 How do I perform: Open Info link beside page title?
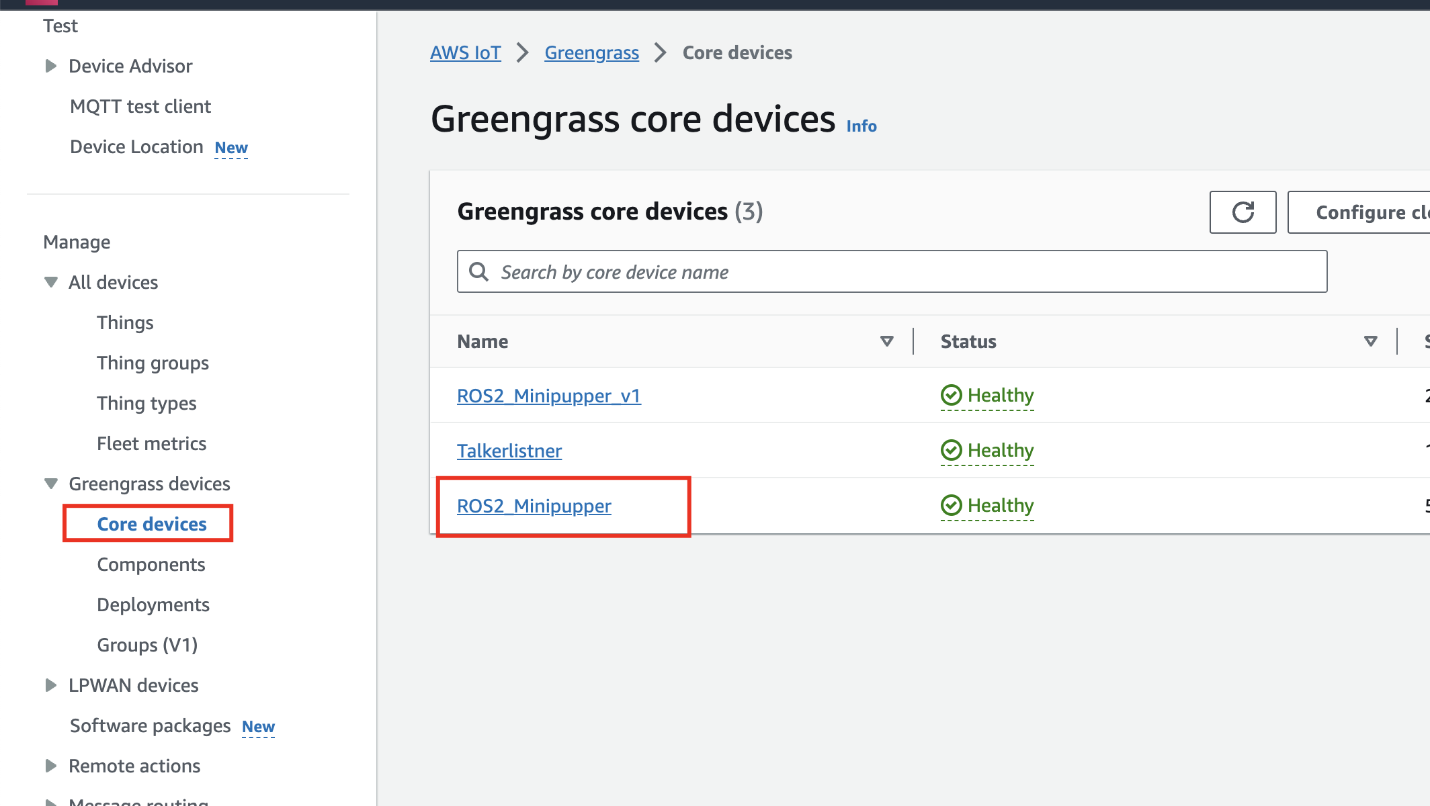click(x=861, y=126)
